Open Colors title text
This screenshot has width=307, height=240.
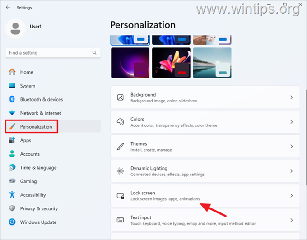pyautogui.click(x=137, y=119)
